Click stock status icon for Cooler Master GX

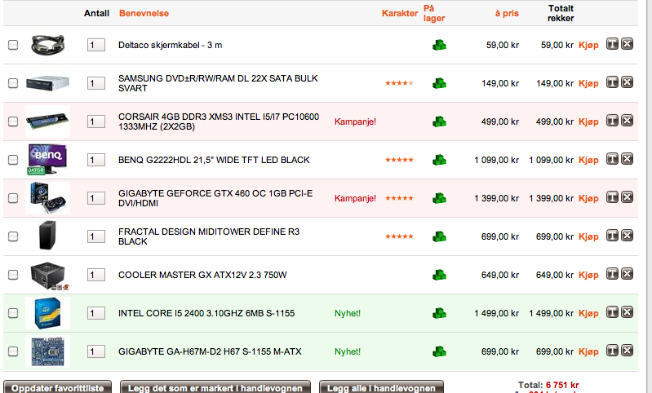(x=439, y=275)
